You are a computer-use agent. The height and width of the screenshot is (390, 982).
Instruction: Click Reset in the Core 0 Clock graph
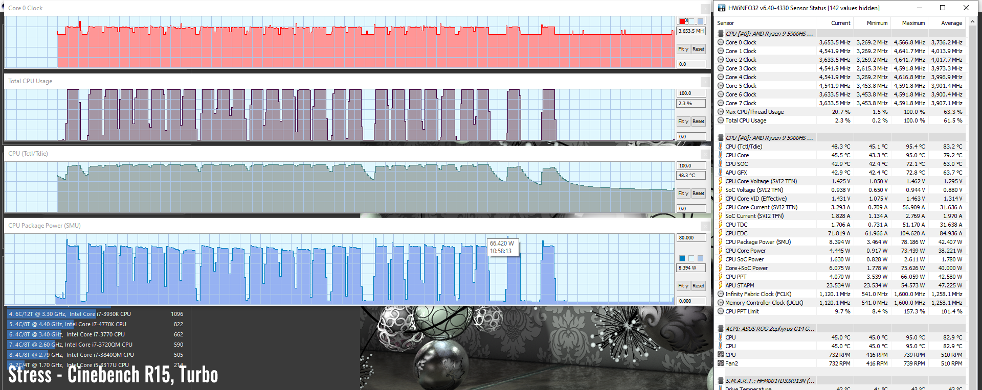click(698, 49)
